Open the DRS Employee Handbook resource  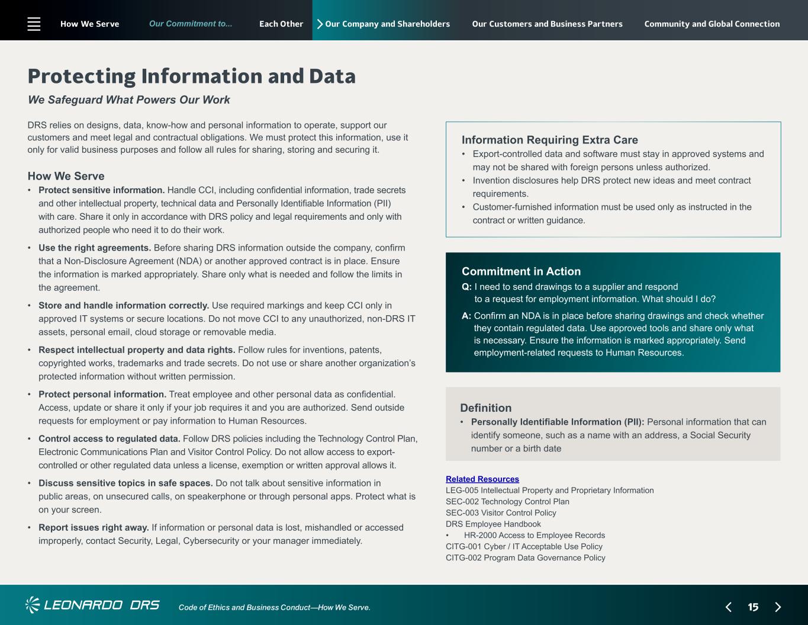point(493,524)
